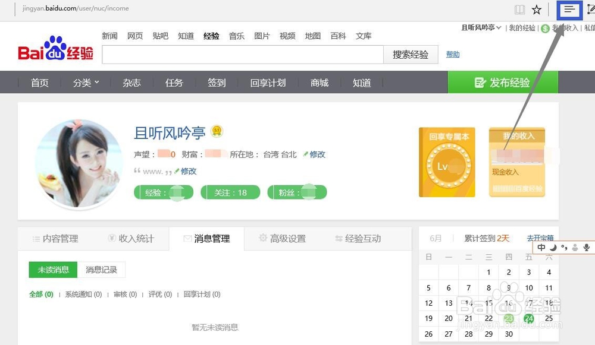Click the green 发布经验 publish button
Viewport: 595px width, 345px height.
coord(503,83)
